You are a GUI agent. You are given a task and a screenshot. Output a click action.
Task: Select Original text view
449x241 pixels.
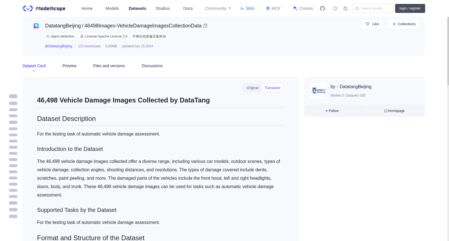pos(253,88)
